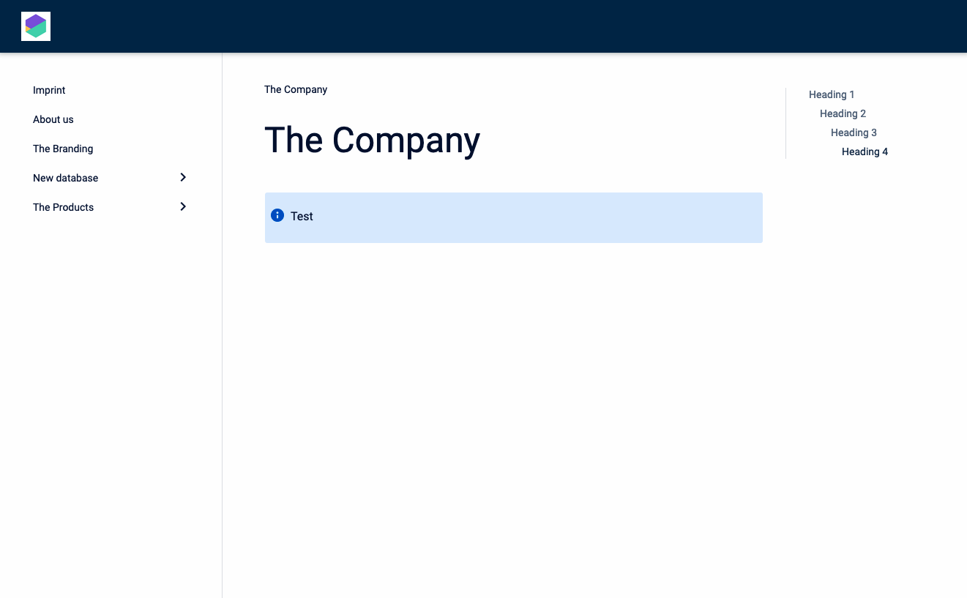Click the sidebar's vertical divider line
This screenshot has height=598, width=967.
pos(222,366)
